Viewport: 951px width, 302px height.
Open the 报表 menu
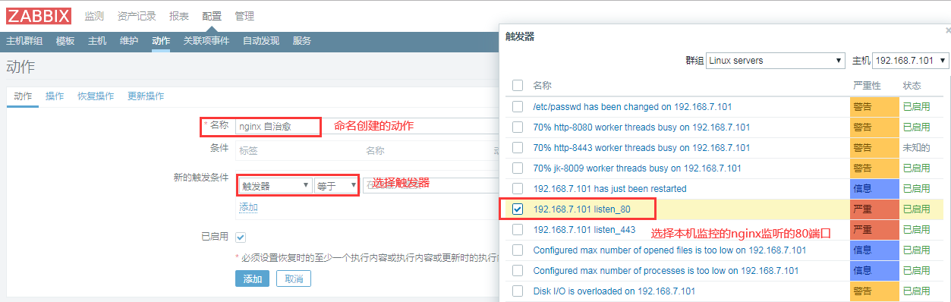click(x=179, y=16)
